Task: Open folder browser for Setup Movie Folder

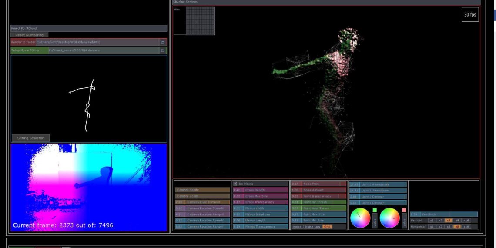Action: point(162,50)
